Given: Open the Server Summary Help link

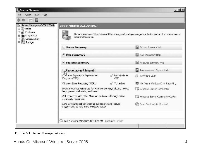Looking at the screenshot, I should click(x=151, y=47).
